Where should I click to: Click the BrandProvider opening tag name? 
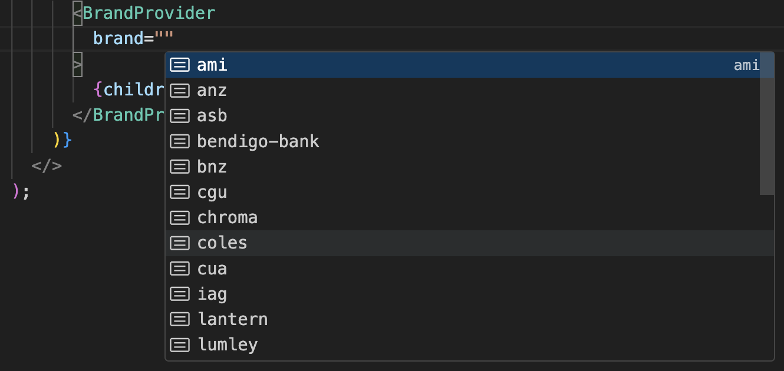(x=149, y=13)
